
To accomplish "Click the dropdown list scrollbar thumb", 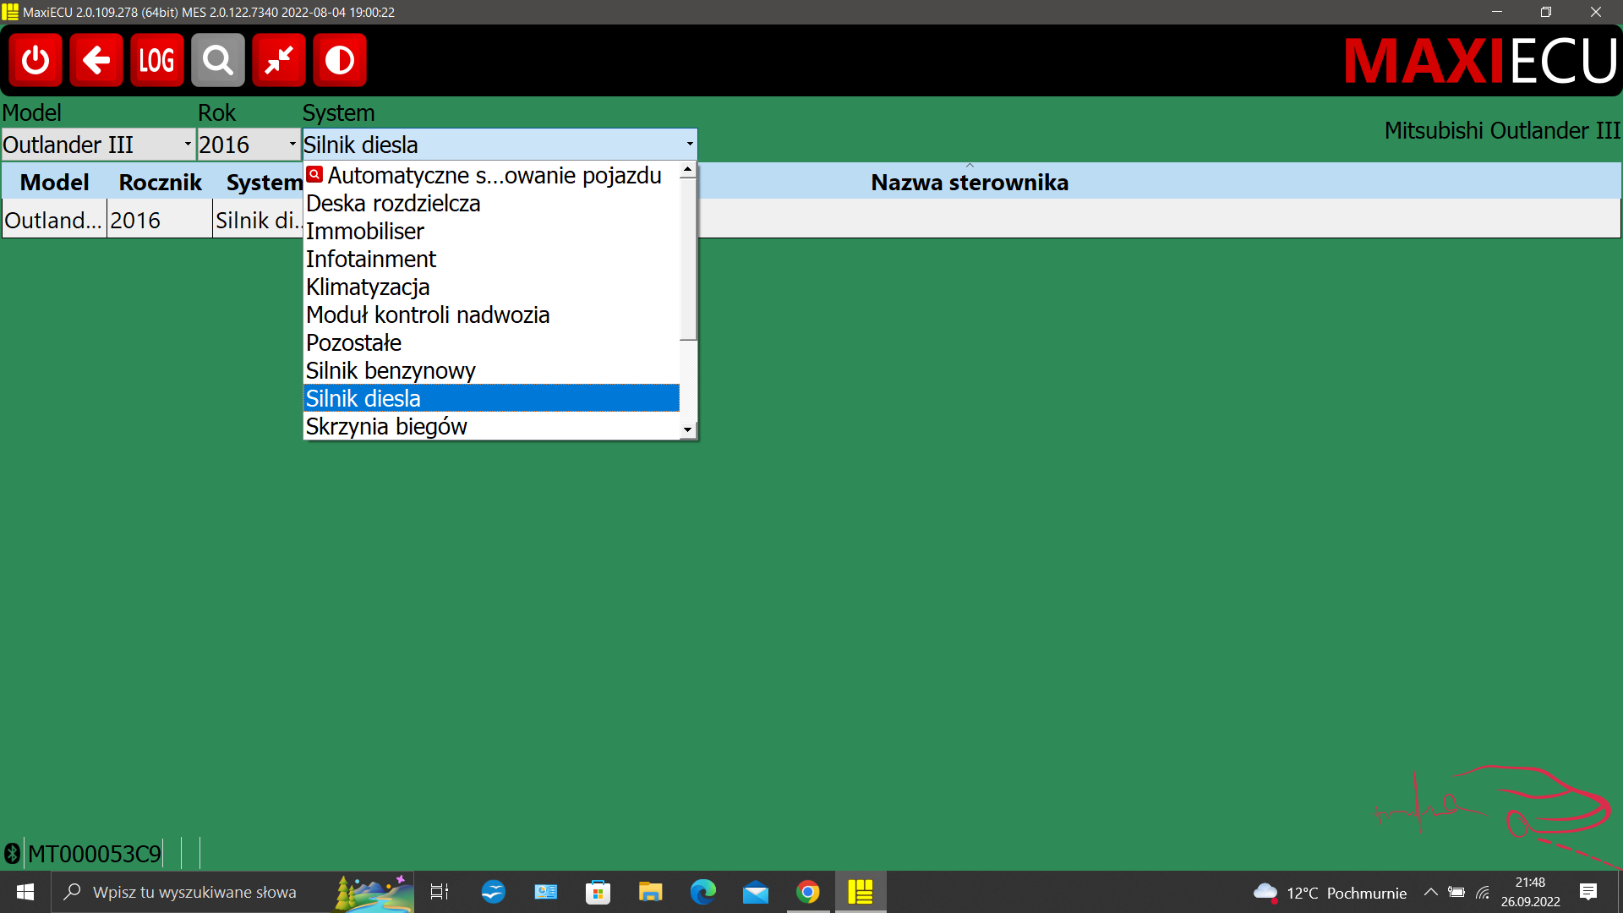I will point(688,259).
